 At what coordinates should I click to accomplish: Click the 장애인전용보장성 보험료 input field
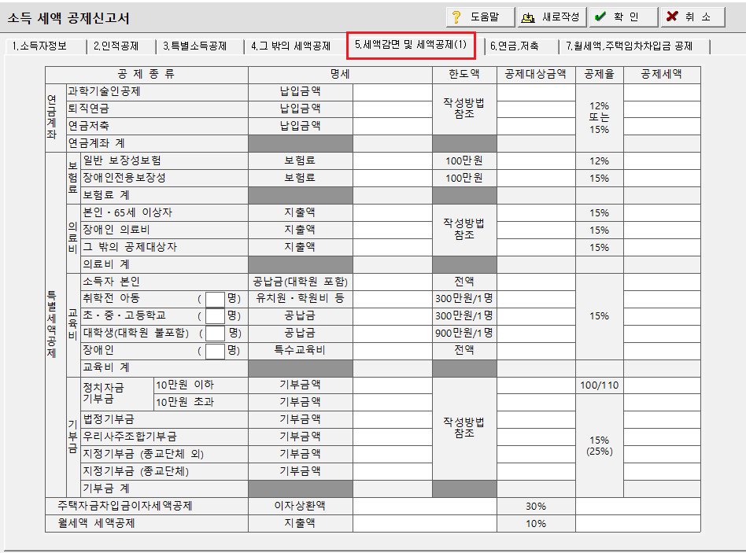393,179
